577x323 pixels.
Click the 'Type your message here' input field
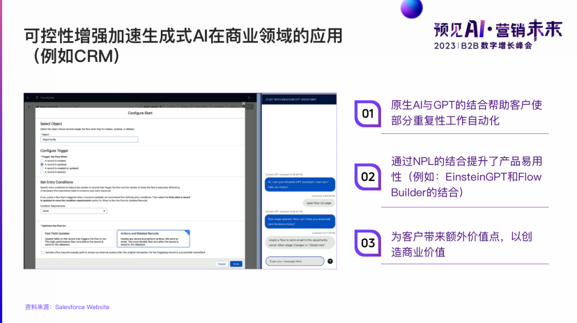click(295, 261)
